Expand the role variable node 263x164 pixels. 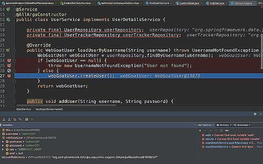point(3,149)
